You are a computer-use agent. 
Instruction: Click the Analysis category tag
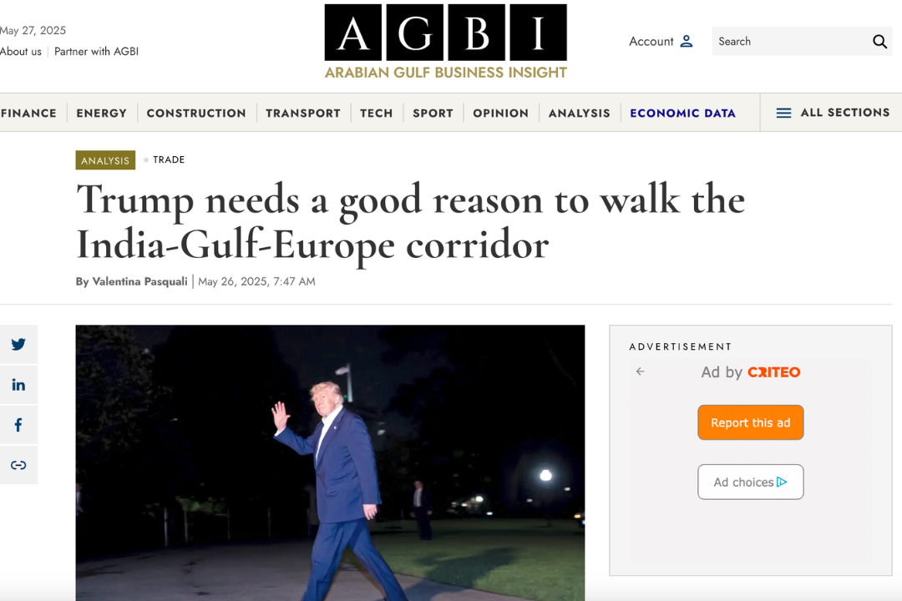point(105,160)
